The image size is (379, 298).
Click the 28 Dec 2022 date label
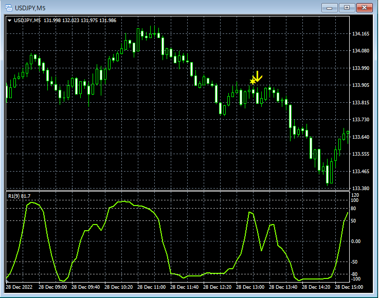(x=19, y=287)
